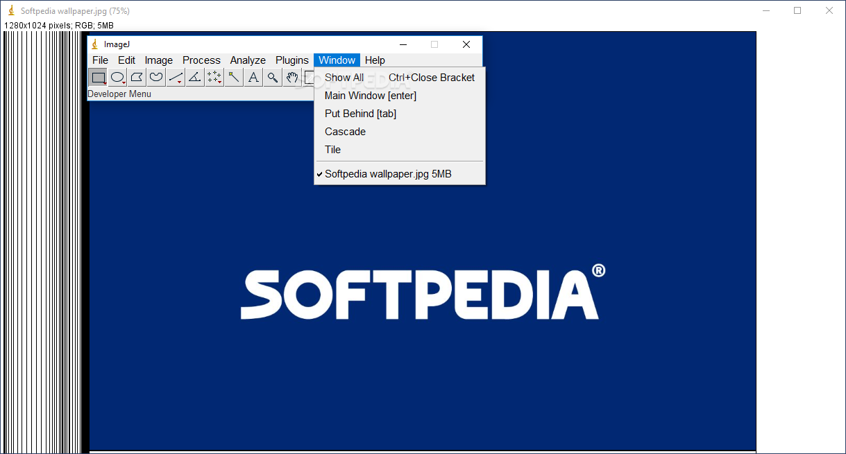Select the Rectangle selection tool

pos(99,78)
